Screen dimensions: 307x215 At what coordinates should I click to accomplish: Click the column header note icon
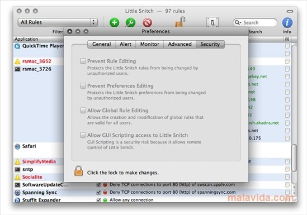point(287,39)
